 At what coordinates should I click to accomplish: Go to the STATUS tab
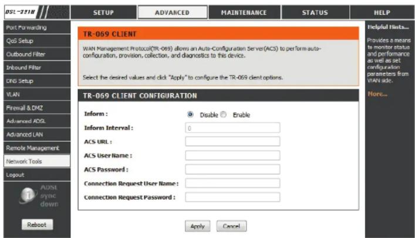point(315,12)
